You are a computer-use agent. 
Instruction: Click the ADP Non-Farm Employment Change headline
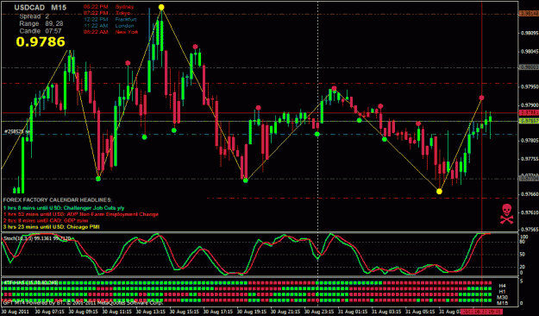[x=81, y=214]
